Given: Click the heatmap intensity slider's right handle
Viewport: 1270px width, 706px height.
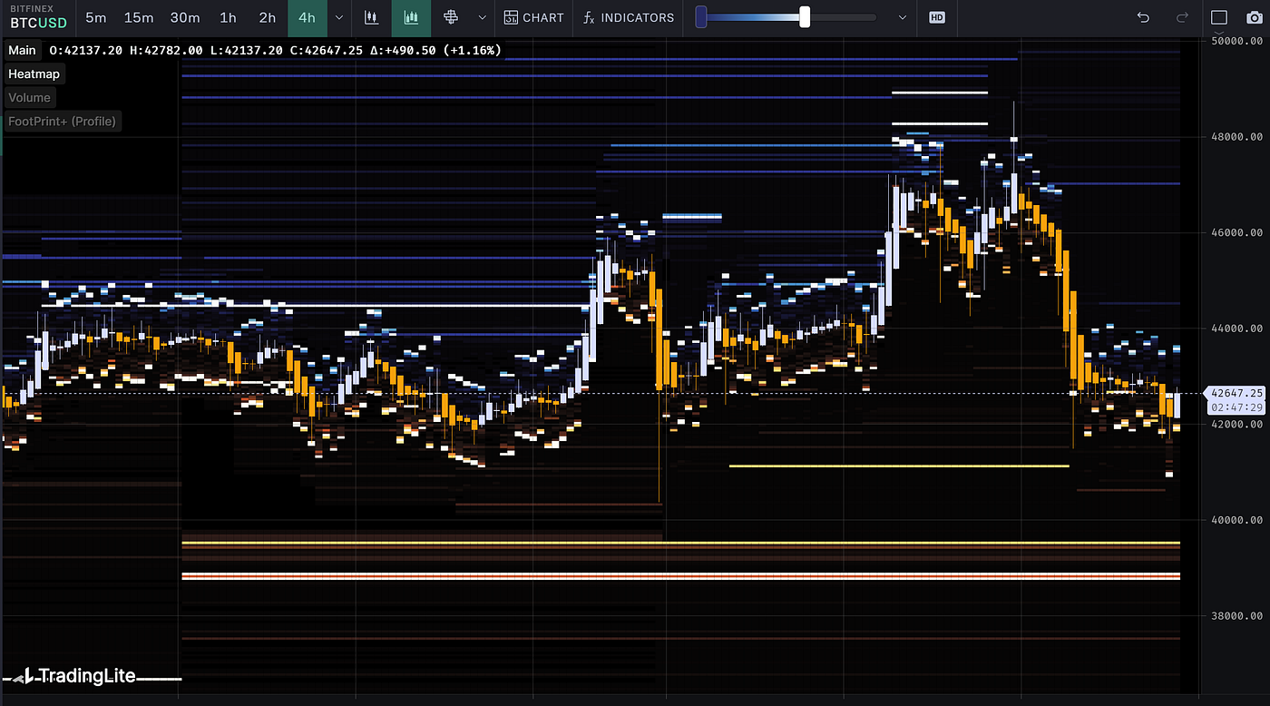Looking at the screenshot, I should pos(805,17).
